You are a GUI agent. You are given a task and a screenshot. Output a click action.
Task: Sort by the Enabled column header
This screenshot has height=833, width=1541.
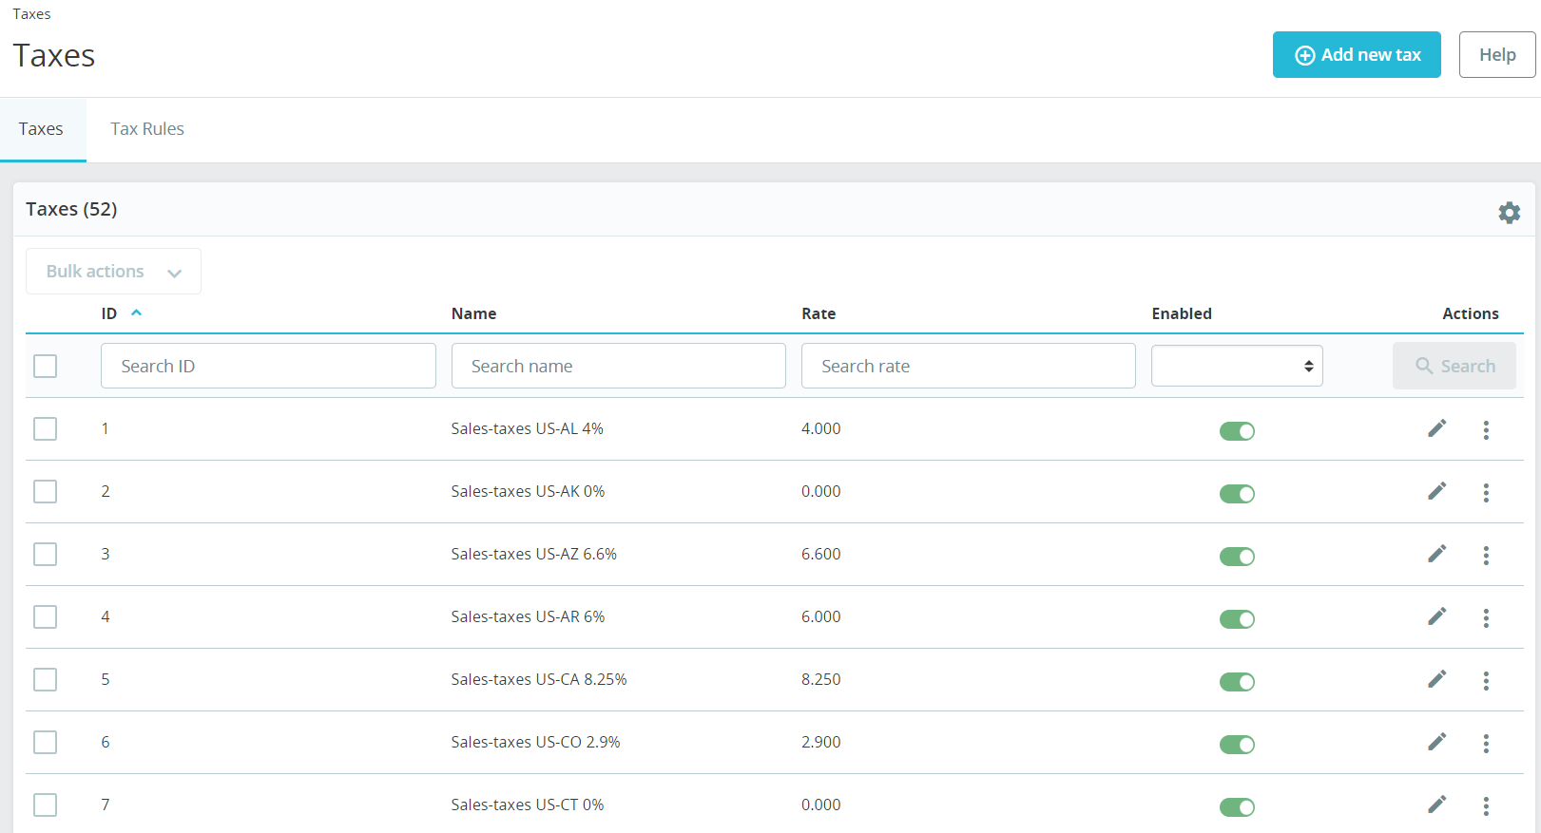coord(1182,313)
